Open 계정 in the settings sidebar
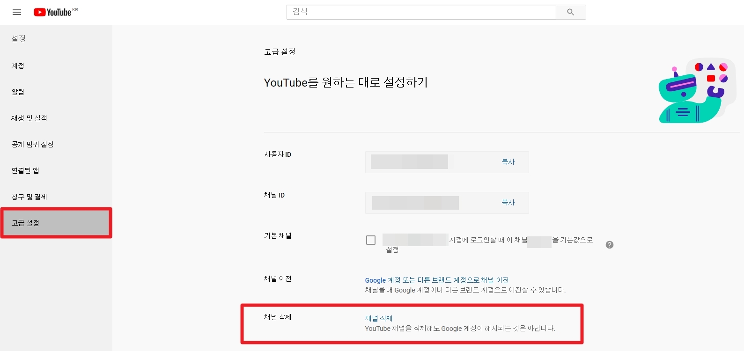 pyautogui.click(x=56, y=66)
